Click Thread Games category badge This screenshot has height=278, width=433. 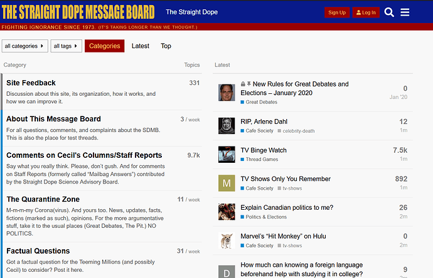(x=259, y=159)
